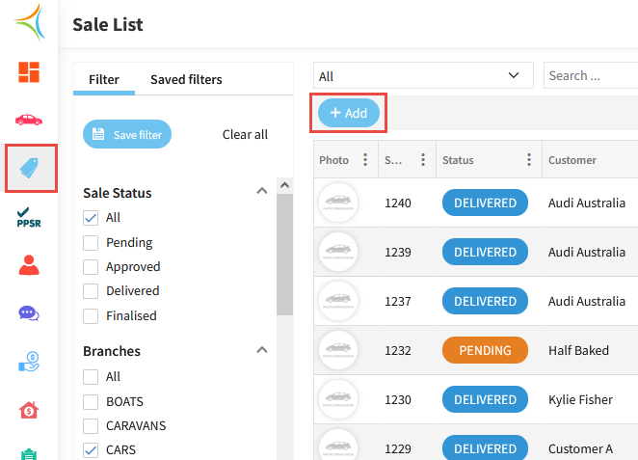Uncheck the CARS branch checkbox
Screen dimensions: 638x460
coord(91,449)
